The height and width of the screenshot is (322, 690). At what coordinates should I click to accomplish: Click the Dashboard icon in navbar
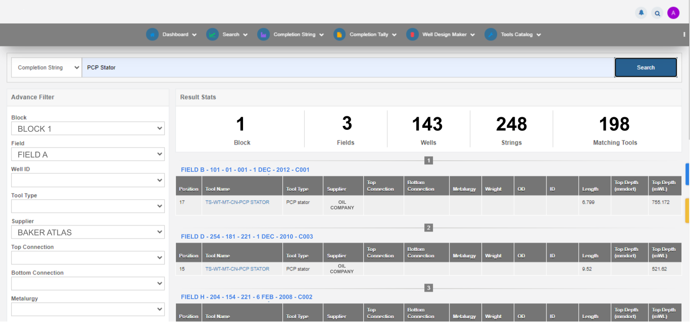152,34
